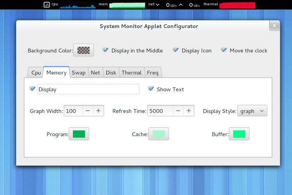The width and height of the screenshot is (292, 195).
Task: Switch to the Cpu tab
Action: coord(36,73)
